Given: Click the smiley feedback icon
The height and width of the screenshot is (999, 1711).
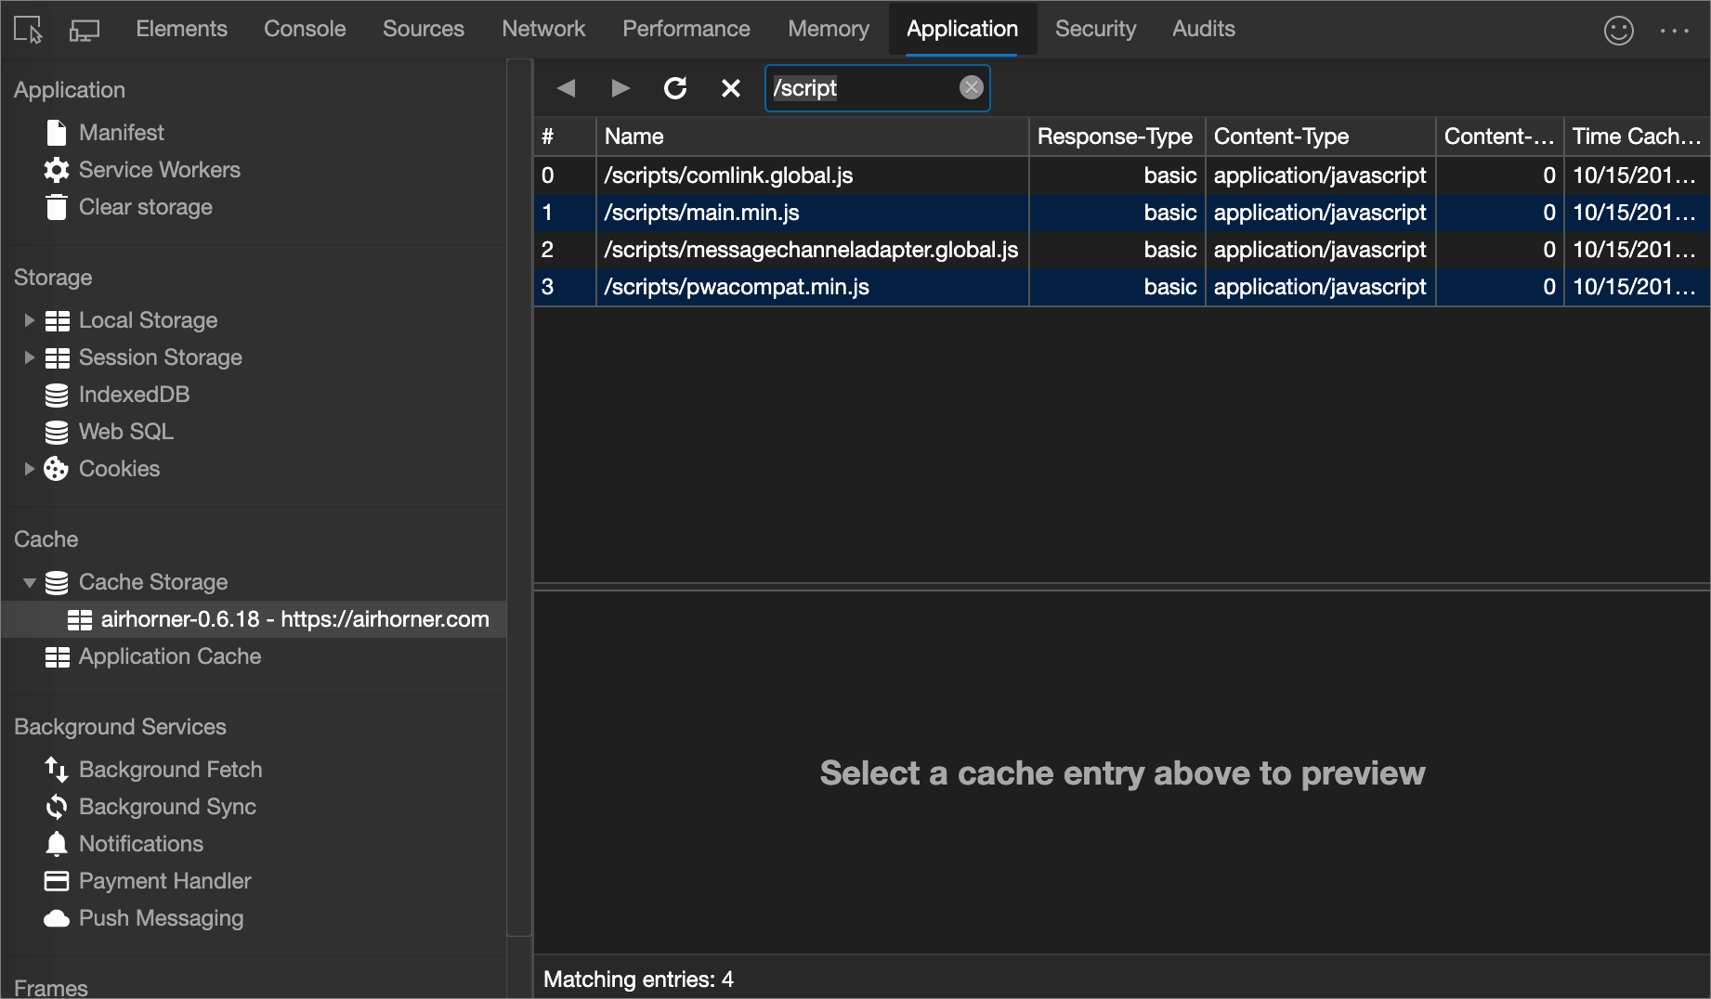Looking at the screenshot, I should (x=1619, y=29).
